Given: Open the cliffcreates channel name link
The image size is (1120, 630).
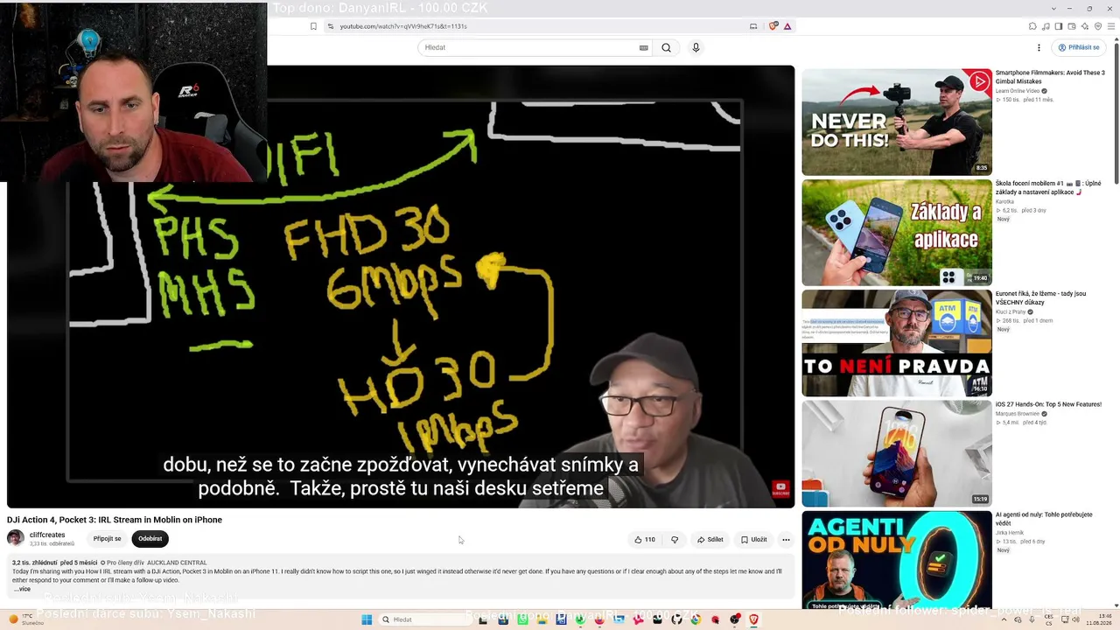Looking at the screenshot, I should [x=47, y=535].
